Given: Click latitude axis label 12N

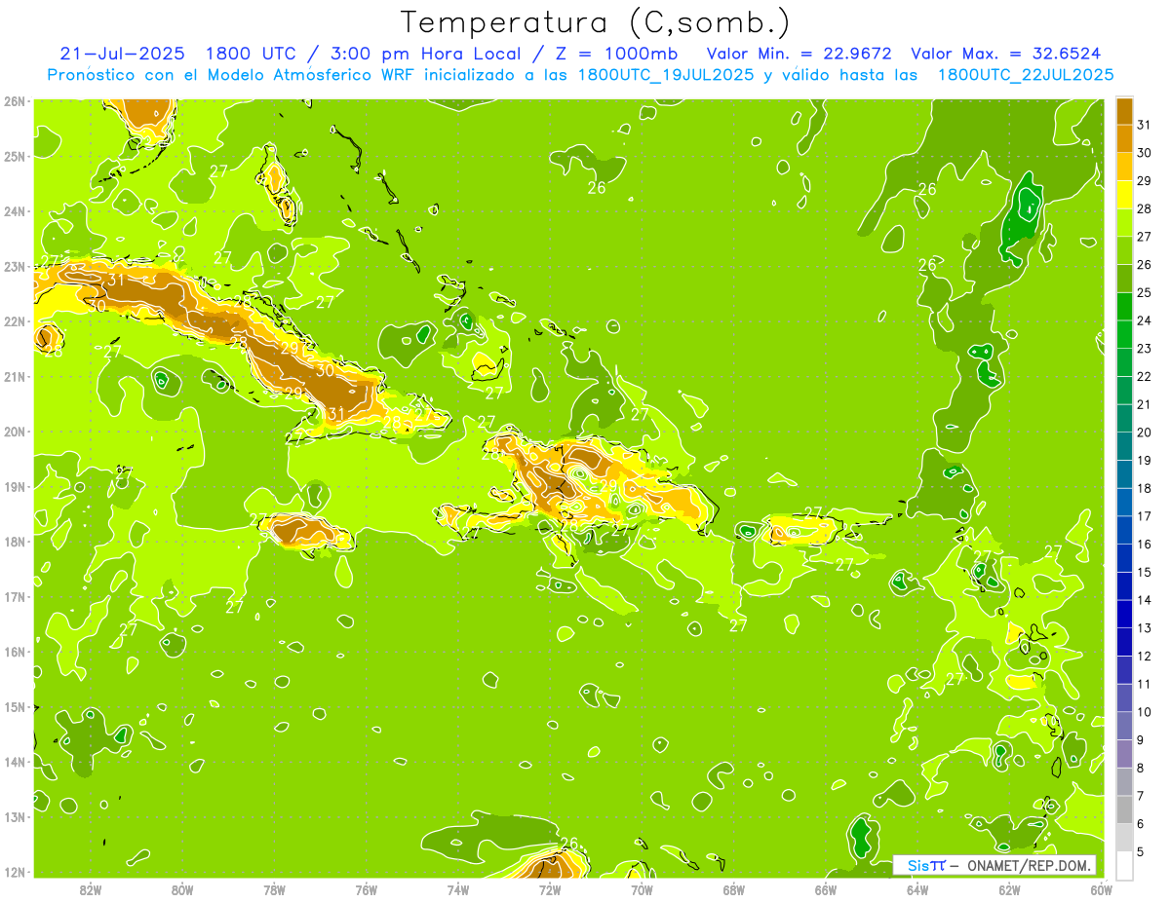Looking at the screenshot, I should pyautogui.click(x=15, y=871).
